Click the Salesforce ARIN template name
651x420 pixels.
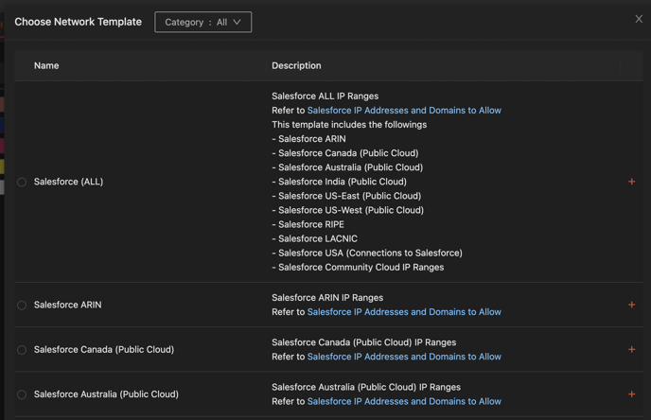[x=67, y=305]
